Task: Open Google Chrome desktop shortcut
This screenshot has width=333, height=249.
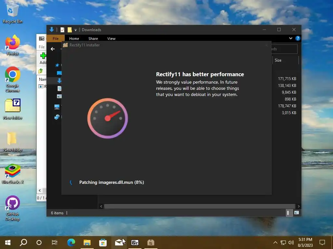Action: pos(13,79)
